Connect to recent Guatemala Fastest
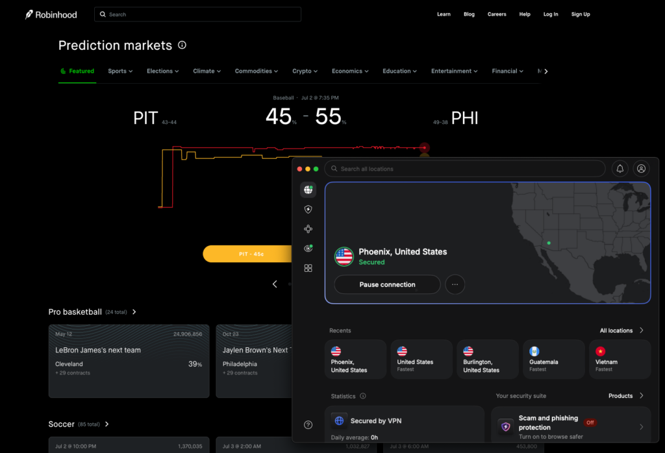This screenshot has height=453, width=665. (x=554, y=360)
